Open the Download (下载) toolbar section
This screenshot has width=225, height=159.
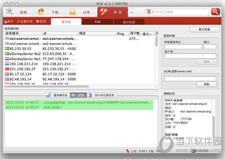point(49,12)
